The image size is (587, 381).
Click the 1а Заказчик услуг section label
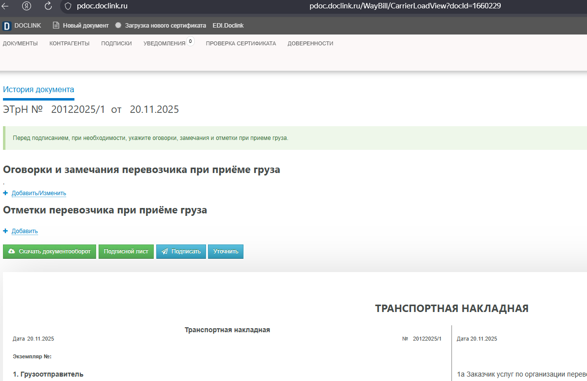[x=522, y=374]
